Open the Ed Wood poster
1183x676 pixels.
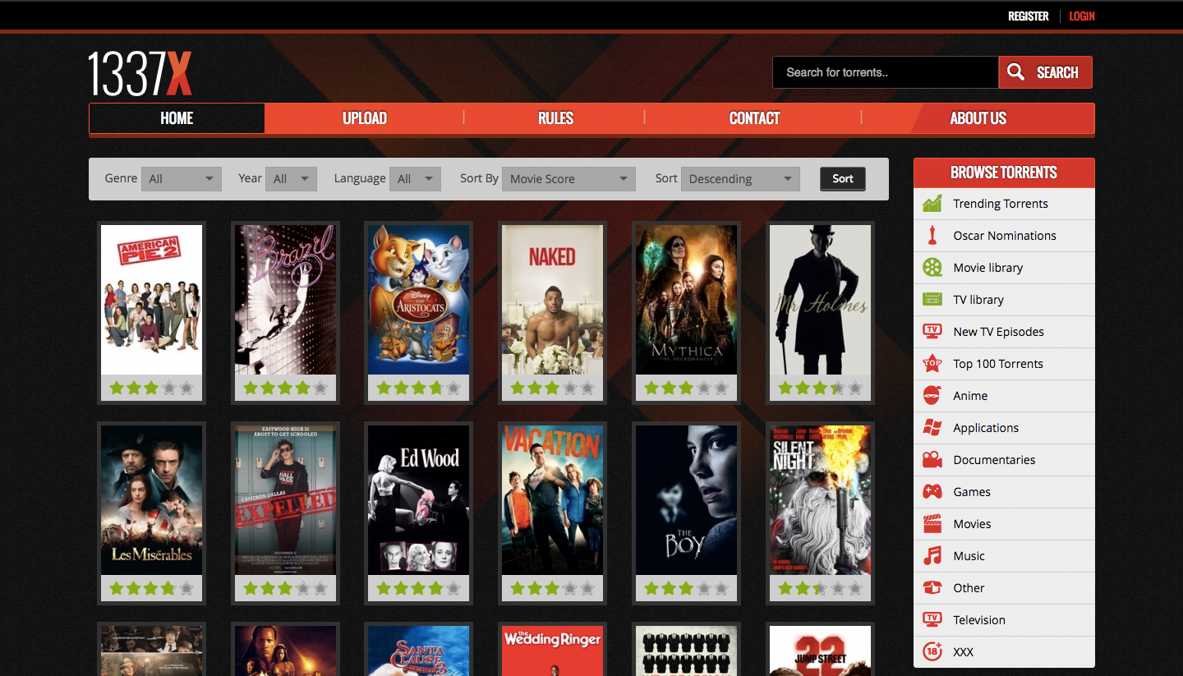pyautogui.click(x=419, y=500)
